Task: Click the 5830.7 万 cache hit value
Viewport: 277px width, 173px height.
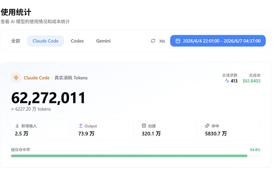Action: point(216,134)
